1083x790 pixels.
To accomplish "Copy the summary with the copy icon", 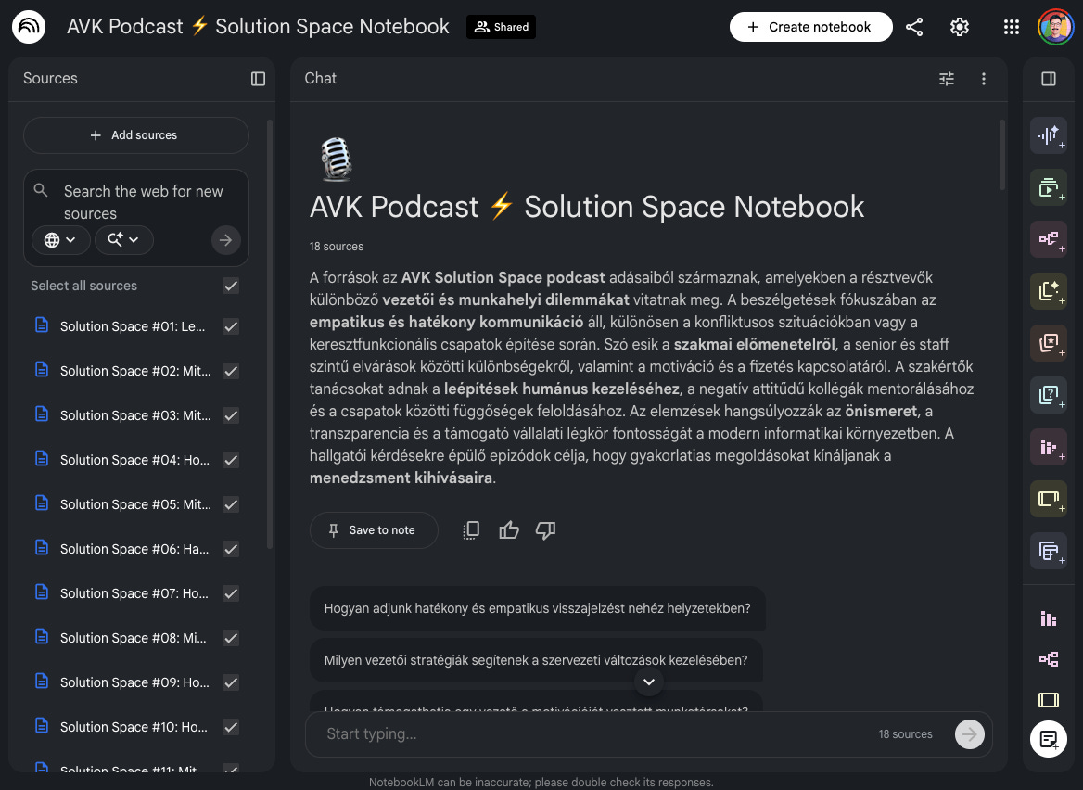I will pyautogui.click(x=471, y=530).
